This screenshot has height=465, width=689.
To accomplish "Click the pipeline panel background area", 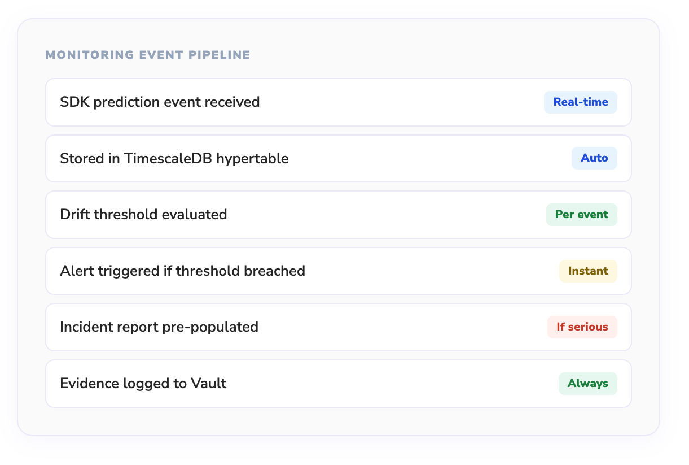I will coord(339,421).
